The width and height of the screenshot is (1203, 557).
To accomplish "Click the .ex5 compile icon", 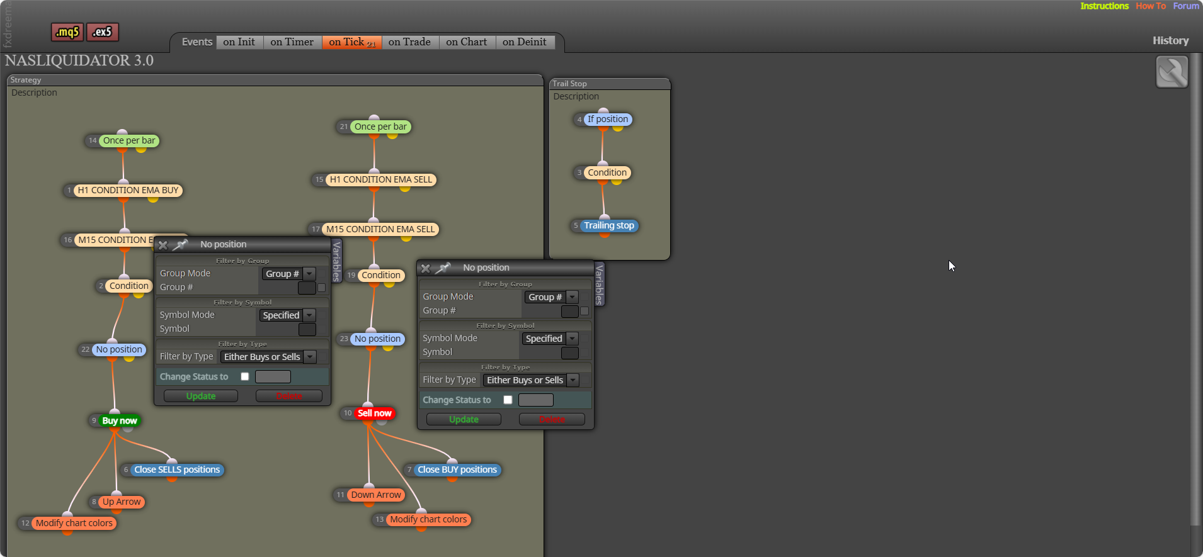I will (103, 31).
